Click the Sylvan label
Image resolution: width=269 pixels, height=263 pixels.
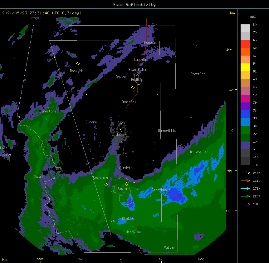122,77
